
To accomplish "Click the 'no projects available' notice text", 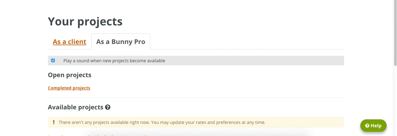I will click(x=162, y=122).
